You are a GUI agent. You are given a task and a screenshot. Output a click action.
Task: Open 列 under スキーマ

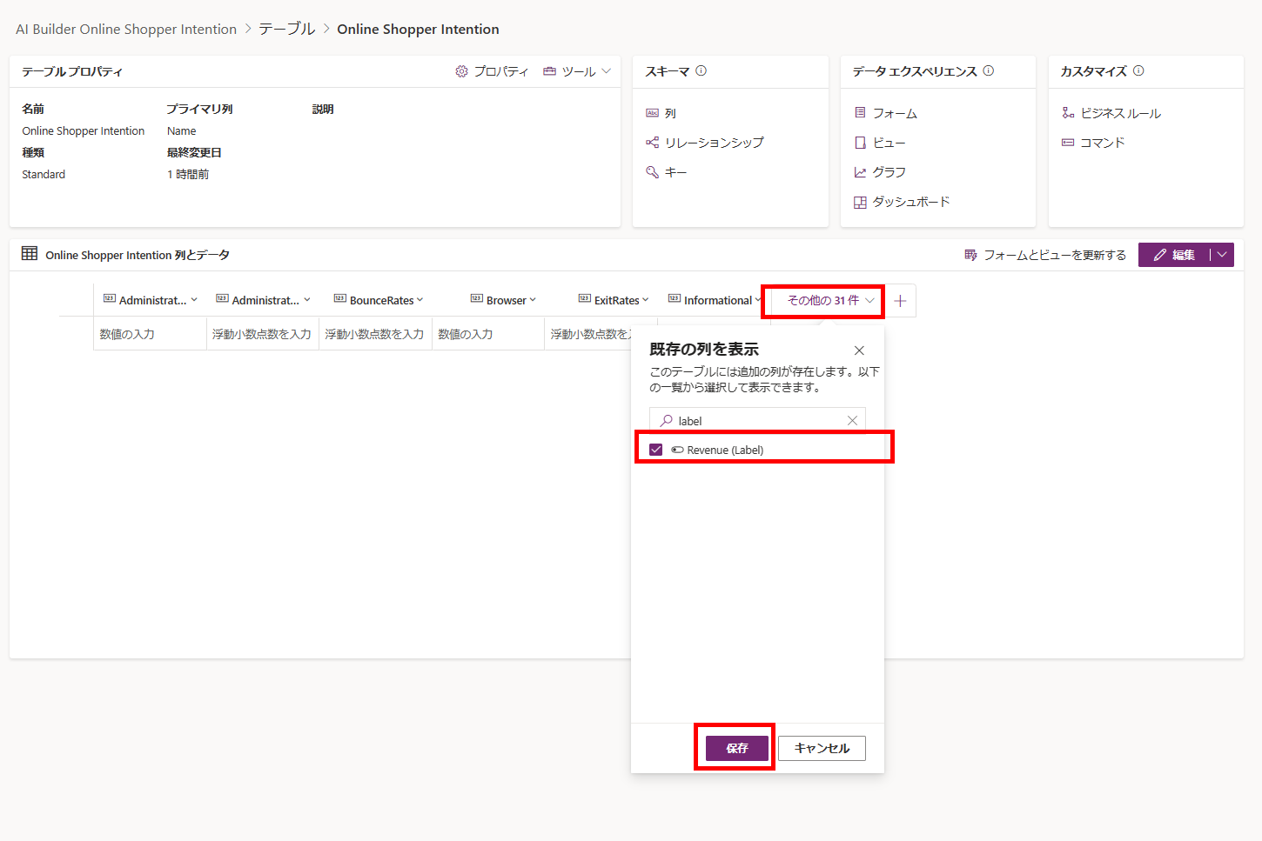pyautogui.click(x=670, y=113)
